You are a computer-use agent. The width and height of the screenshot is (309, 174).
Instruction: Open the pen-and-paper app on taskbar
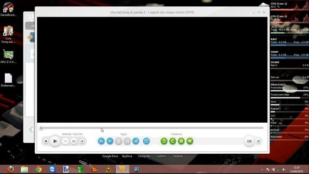click(66, 169)
